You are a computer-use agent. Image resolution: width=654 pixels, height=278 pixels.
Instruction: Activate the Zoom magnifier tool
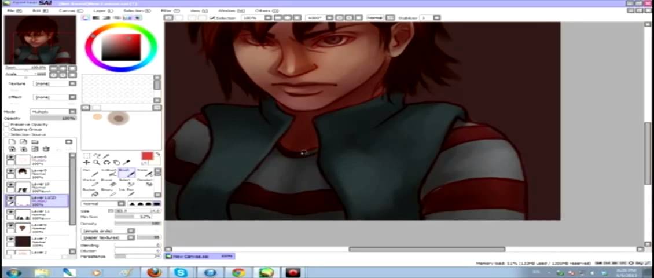click(x=96, y=162)
